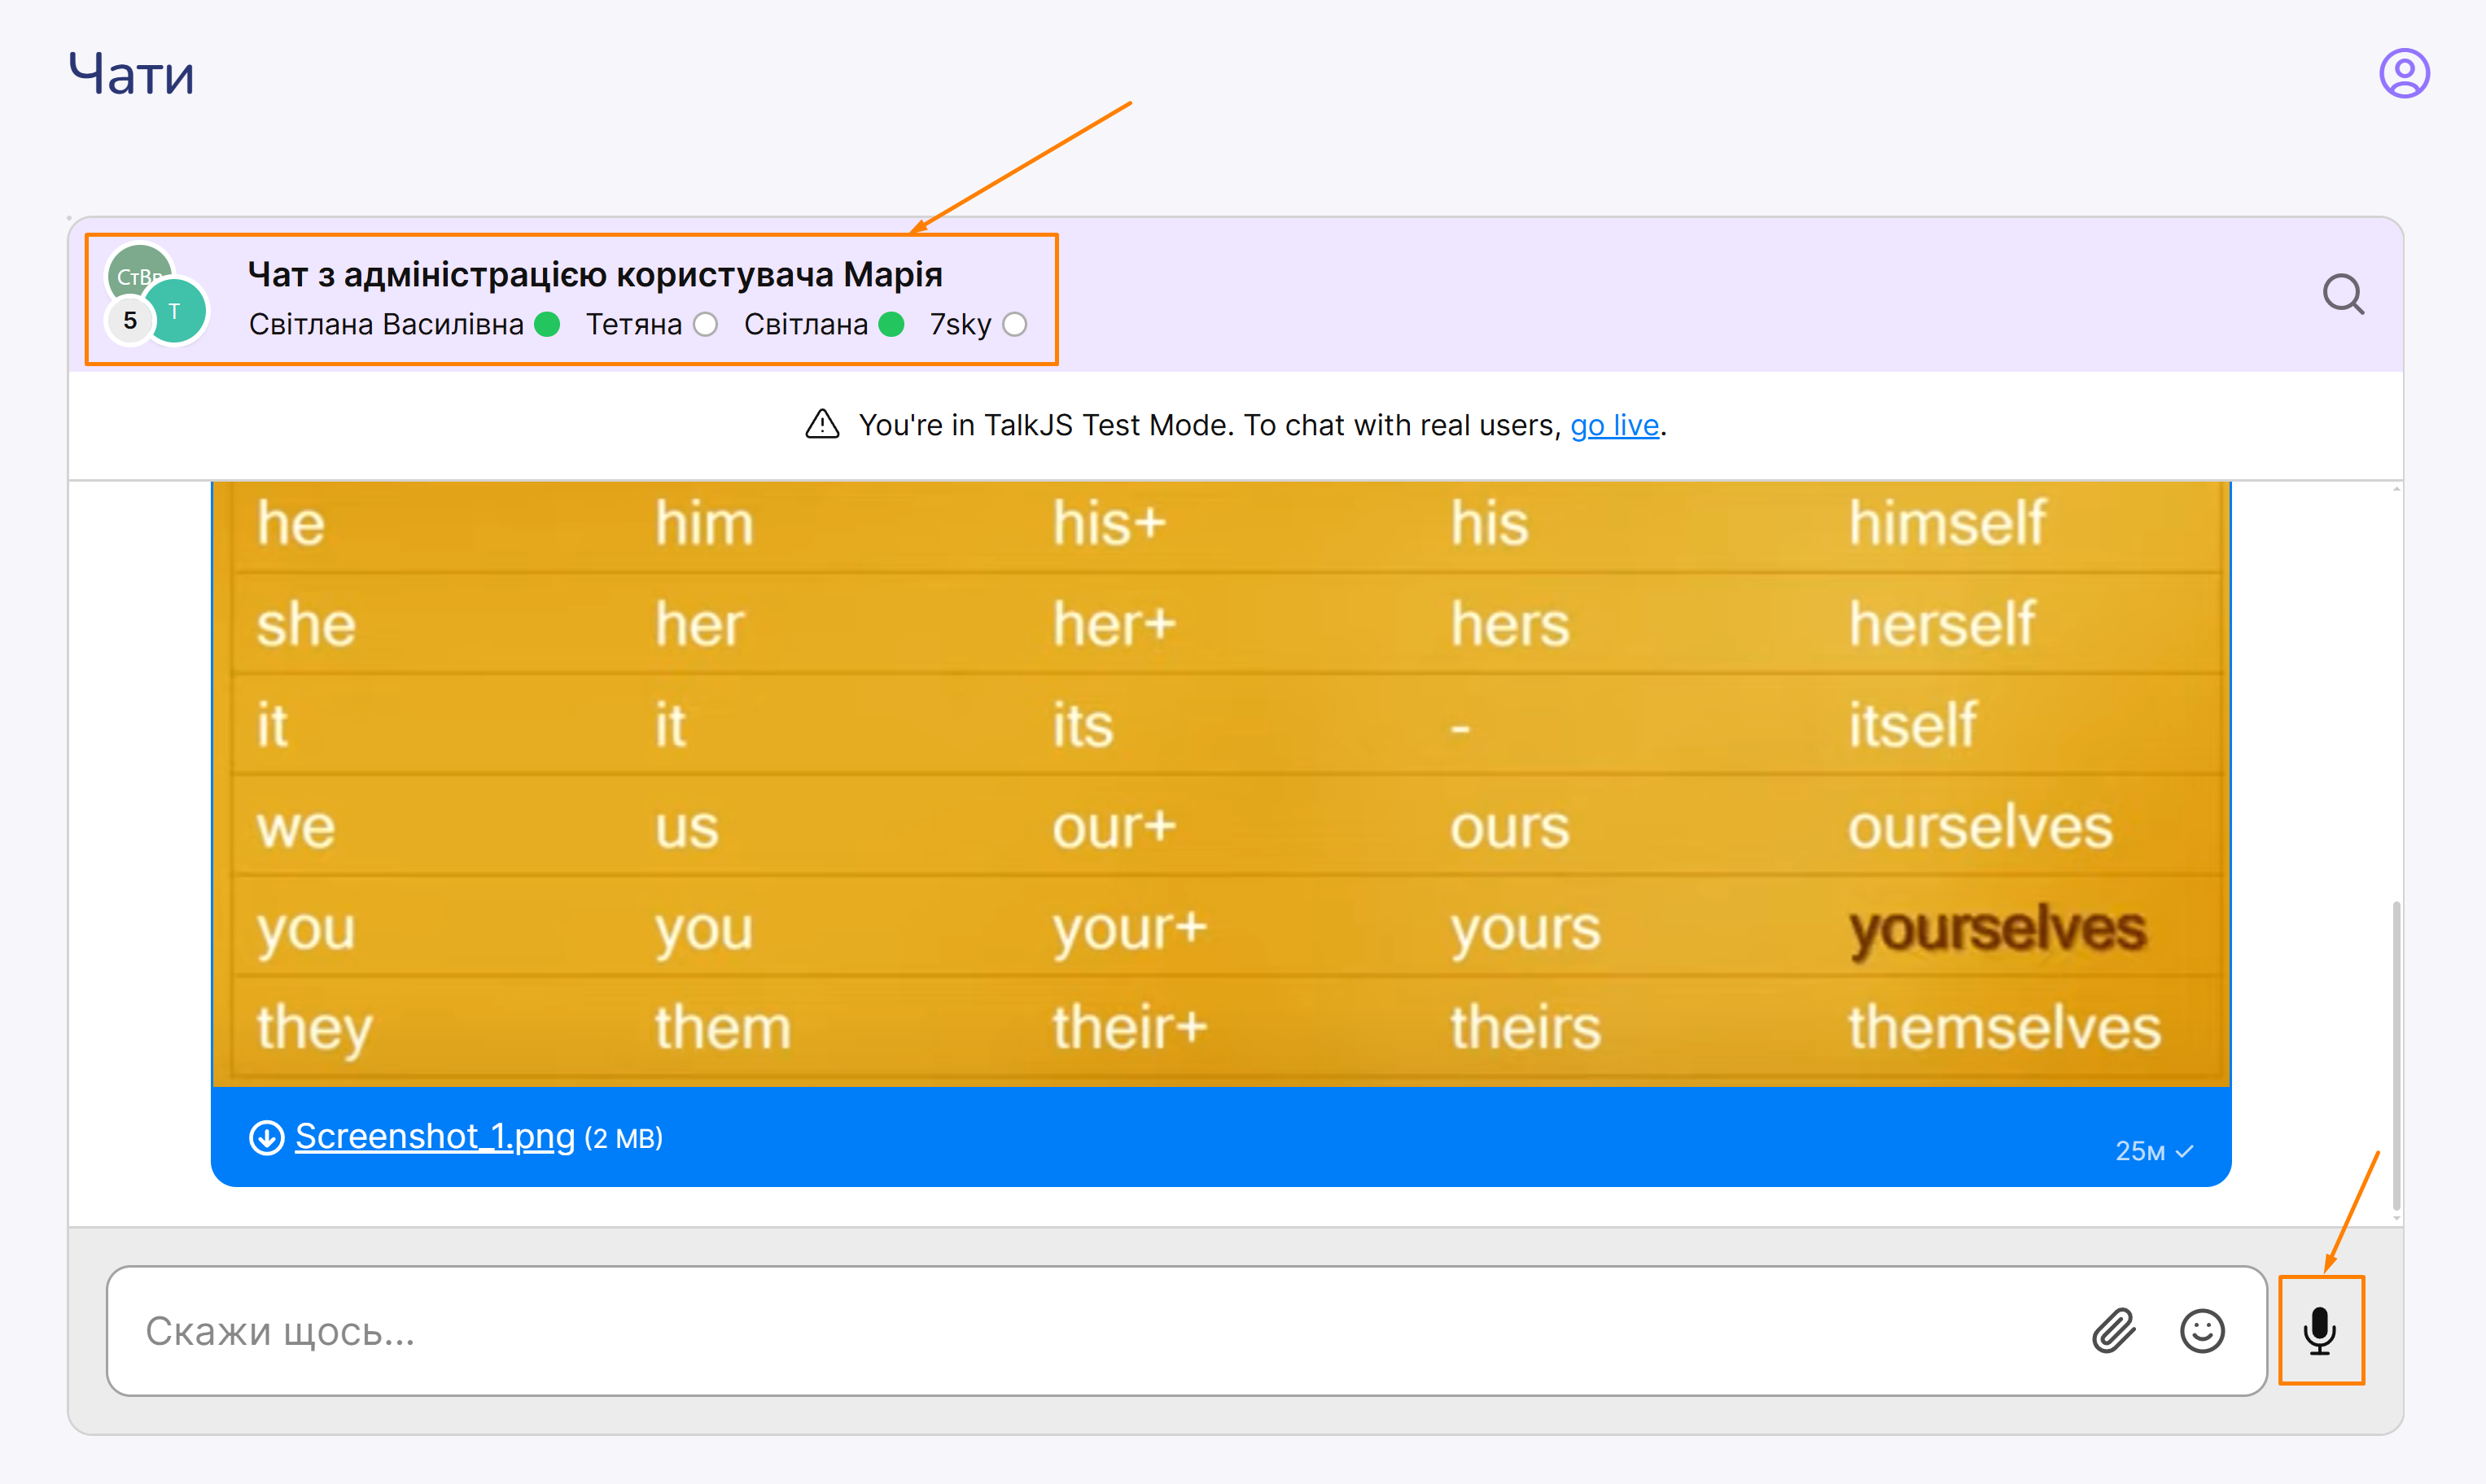Click the paperclip attachment icon

(2113, 1331)
